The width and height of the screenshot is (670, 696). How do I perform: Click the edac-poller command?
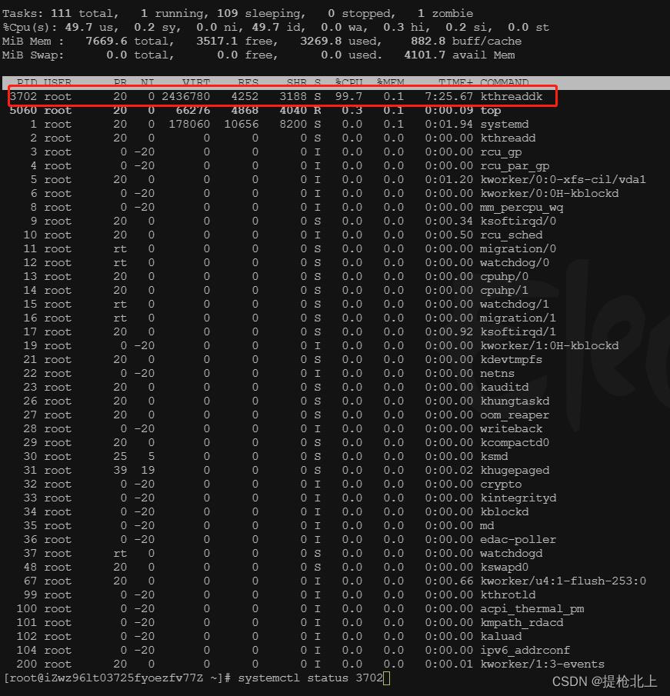point(518,540)
